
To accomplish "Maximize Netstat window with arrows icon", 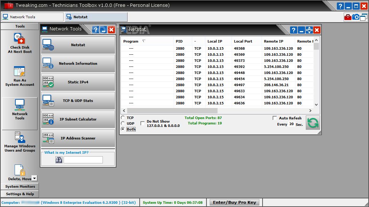I will [309, 30].
